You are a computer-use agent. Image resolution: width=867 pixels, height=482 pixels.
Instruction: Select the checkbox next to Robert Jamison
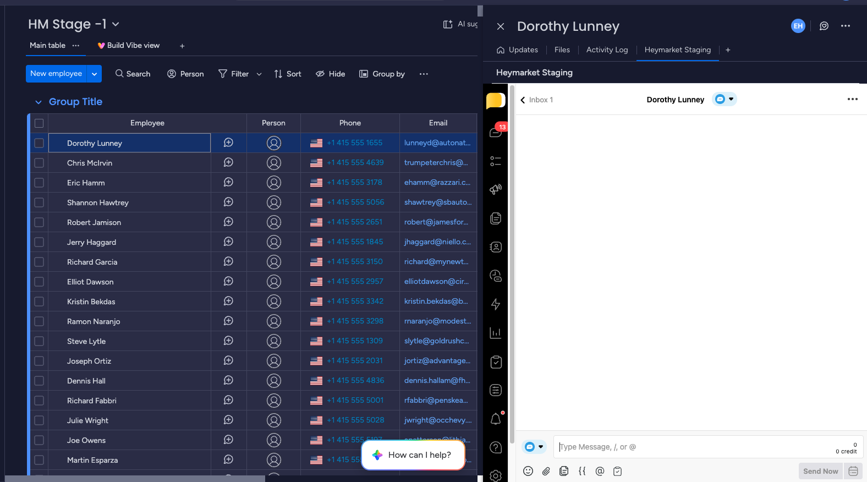(39, 222)
